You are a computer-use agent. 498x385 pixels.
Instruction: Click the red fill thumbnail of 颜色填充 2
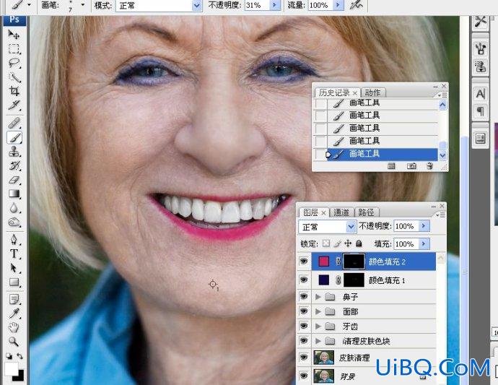[323, 261]
